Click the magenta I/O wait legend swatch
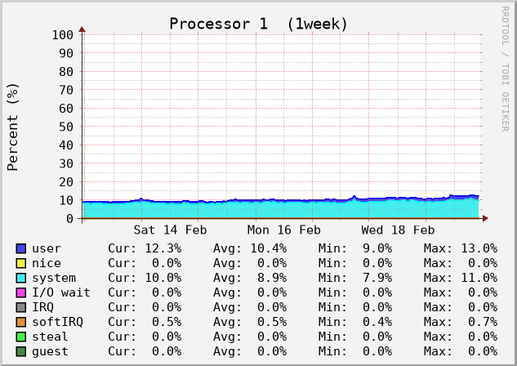Viewport: 517px width, 366px height. (x=20, y=292)
